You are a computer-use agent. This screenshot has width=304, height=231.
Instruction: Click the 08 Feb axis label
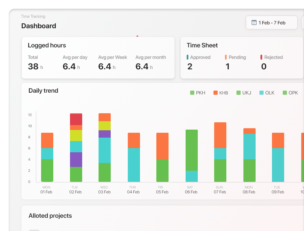[x=249, y=192]
